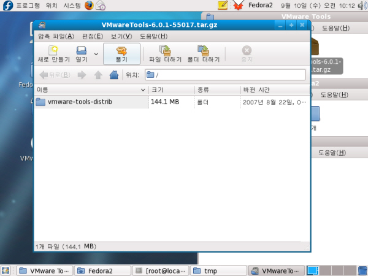Image resolution: width=368 pixels, height=276 pixels.
Task: Launch the mail client icon in top panel
Action: pyautogui.click(x=101, y=6)
